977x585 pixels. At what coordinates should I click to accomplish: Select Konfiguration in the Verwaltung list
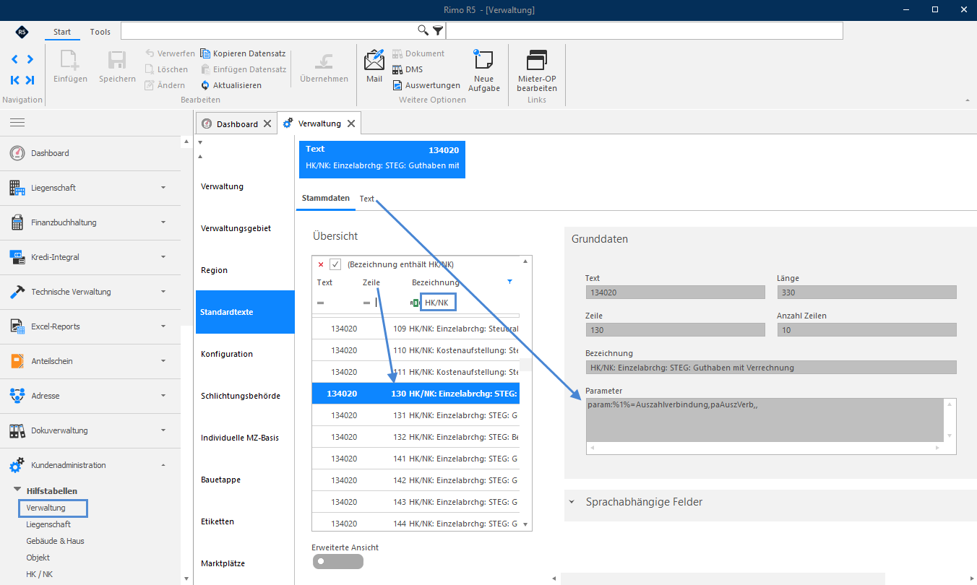(227, 354)
